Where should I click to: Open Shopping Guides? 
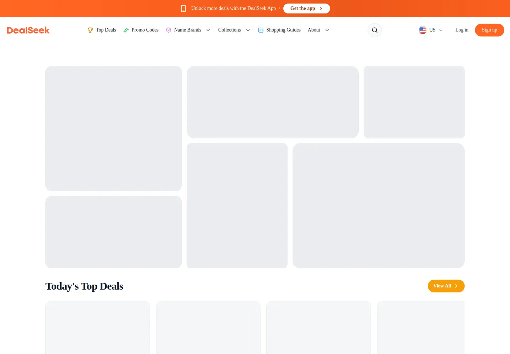(x=279, y=30)
